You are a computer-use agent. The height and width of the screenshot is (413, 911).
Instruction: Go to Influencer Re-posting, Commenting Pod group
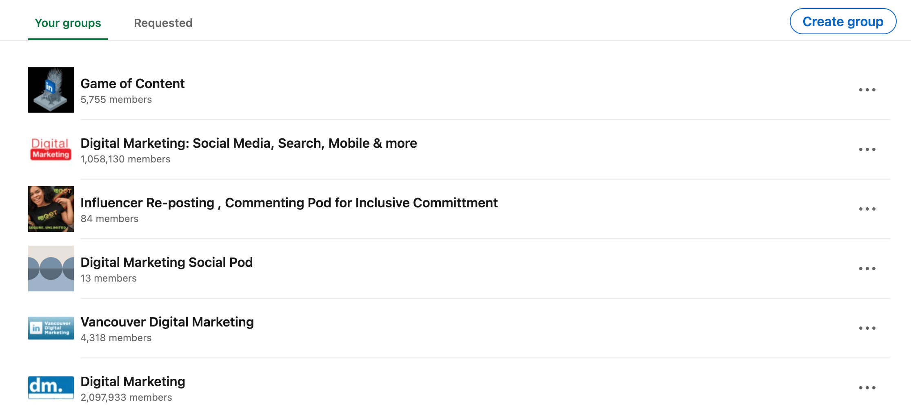pyautogui.click(x=289, y=203)
